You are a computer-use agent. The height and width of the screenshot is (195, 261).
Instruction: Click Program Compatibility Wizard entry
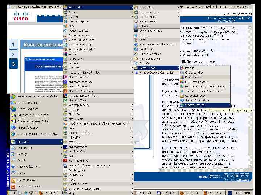click(157, 45)
